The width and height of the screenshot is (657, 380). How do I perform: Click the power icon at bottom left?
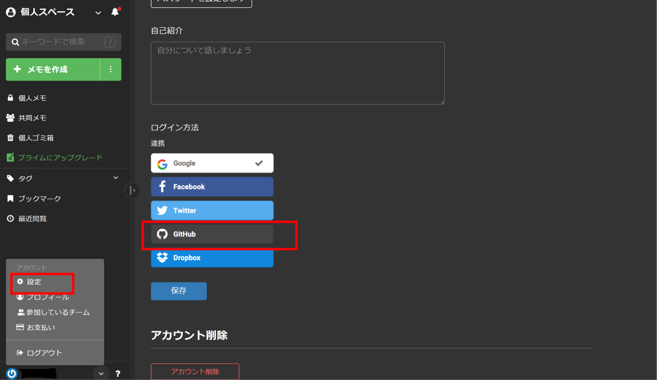click(11, 373)
